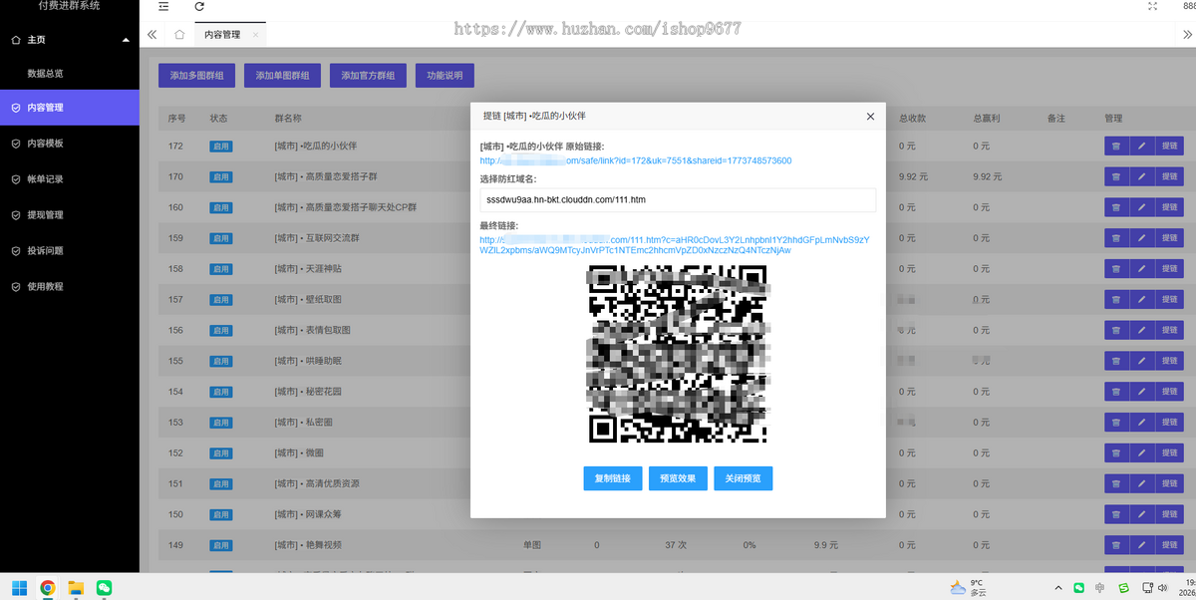Click group name [城市] • 天涯神贴
1196x600 pixels.
click(308, 269)
